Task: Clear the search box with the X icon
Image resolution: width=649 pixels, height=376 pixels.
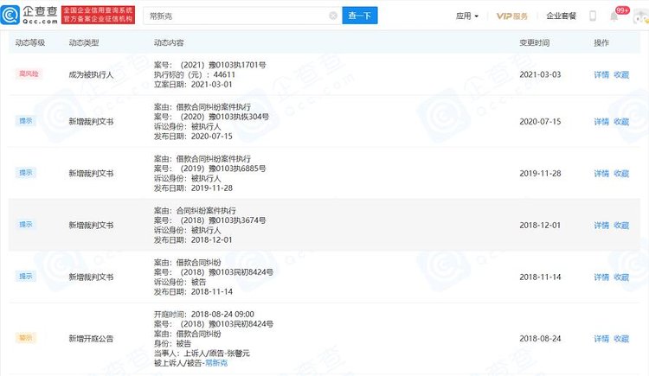Action: (x=333, y=16)
